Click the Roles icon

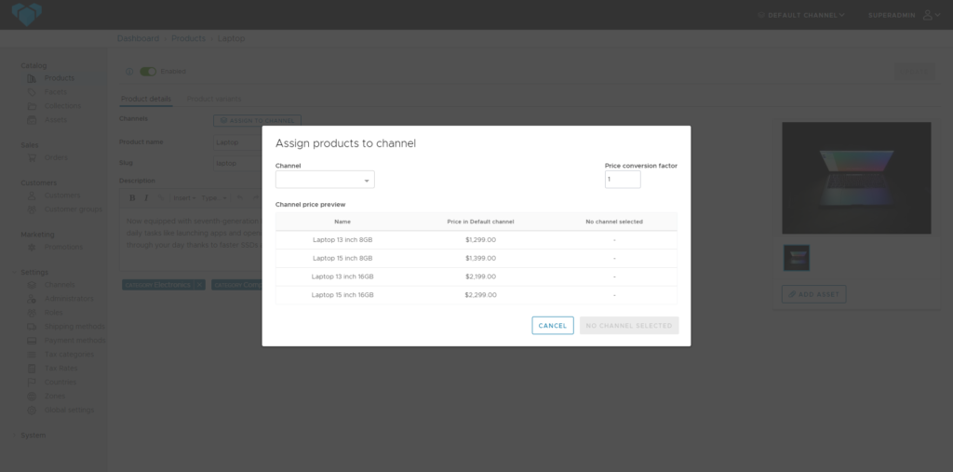click(32, 313)
